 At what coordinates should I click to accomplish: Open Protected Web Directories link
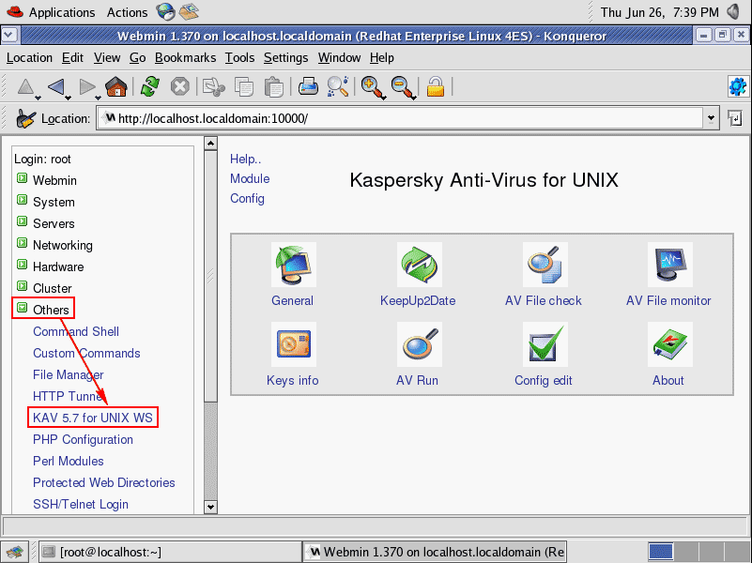pos(103,482)
